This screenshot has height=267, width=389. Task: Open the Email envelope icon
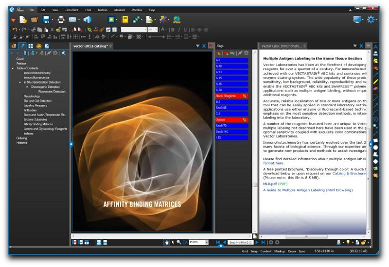[72, 20]
